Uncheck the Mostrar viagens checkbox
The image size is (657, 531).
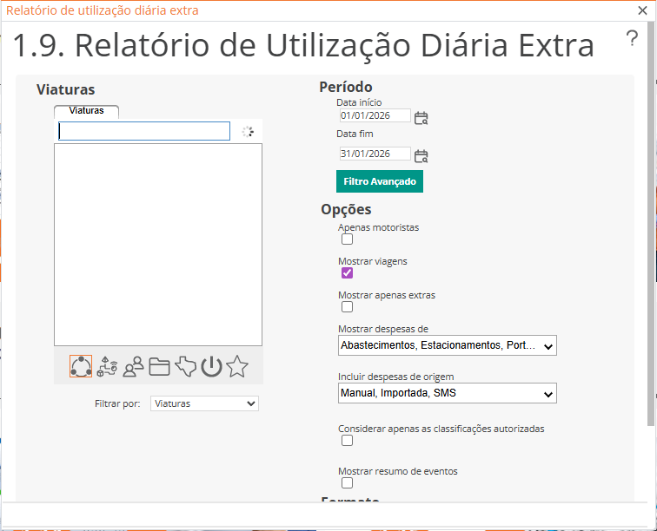347,272
